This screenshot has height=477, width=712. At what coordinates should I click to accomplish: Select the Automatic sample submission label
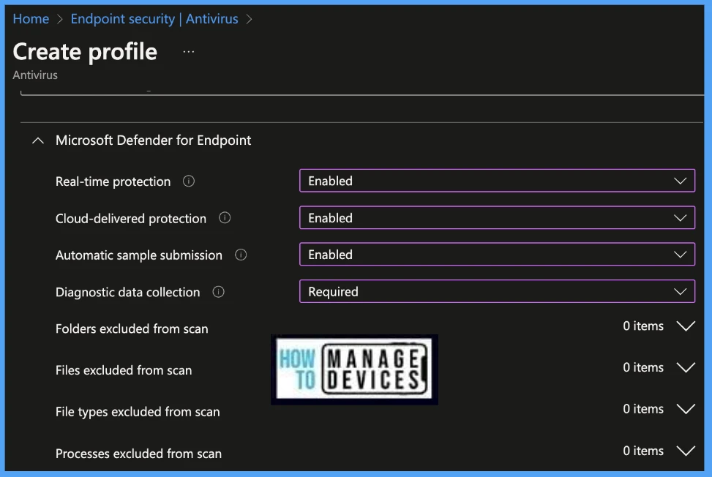[x=139, y=255]
